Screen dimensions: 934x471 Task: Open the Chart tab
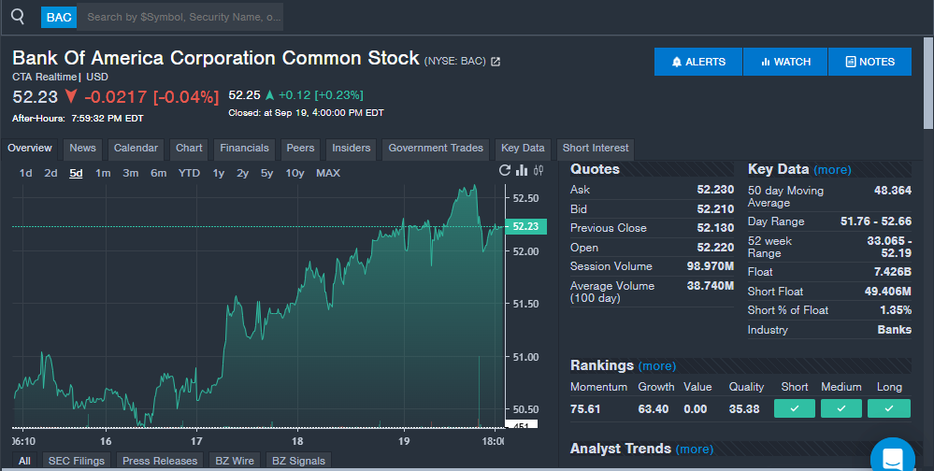pyautogui.click(x=189, y=149)
